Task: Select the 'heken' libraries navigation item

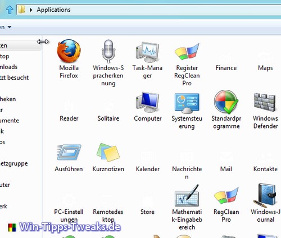Action: pyautogui.click(x=8, y=99)
